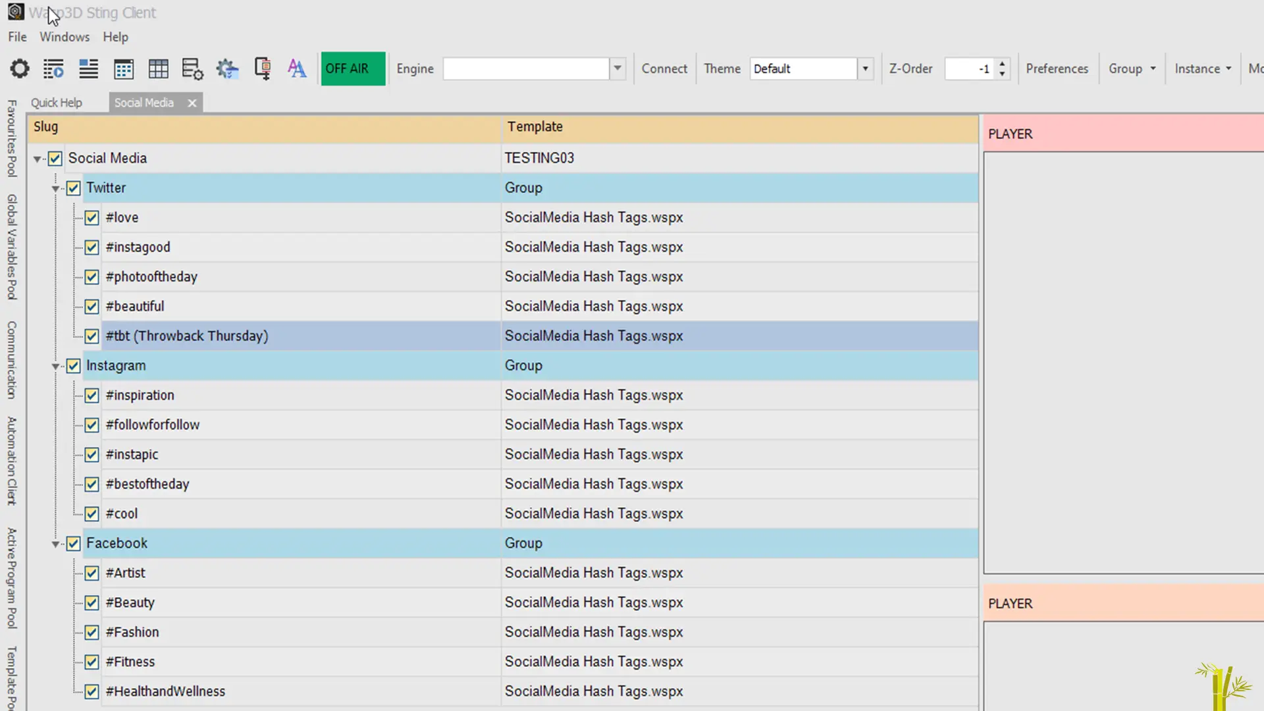Open the Engine dropdown list
This screenshot has width=1264, height=711.
617,68
